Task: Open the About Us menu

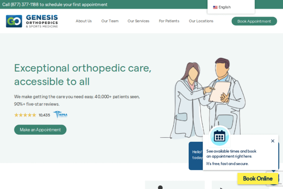Action: pyautogui.click(x=84, y=21)
